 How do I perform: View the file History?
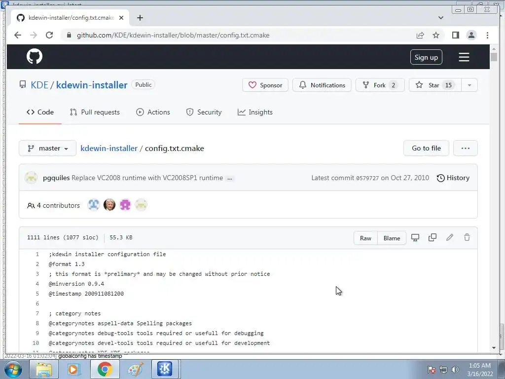[x=453, y=178]
